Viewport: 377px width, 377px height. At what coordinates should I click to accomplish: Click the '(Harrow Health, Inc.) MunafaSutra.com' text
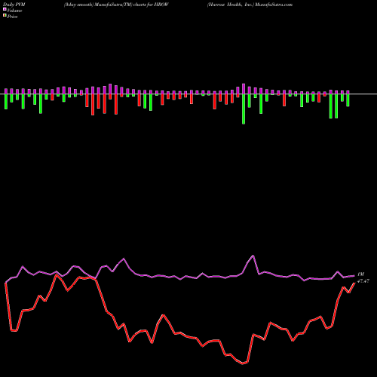[250, 5]
